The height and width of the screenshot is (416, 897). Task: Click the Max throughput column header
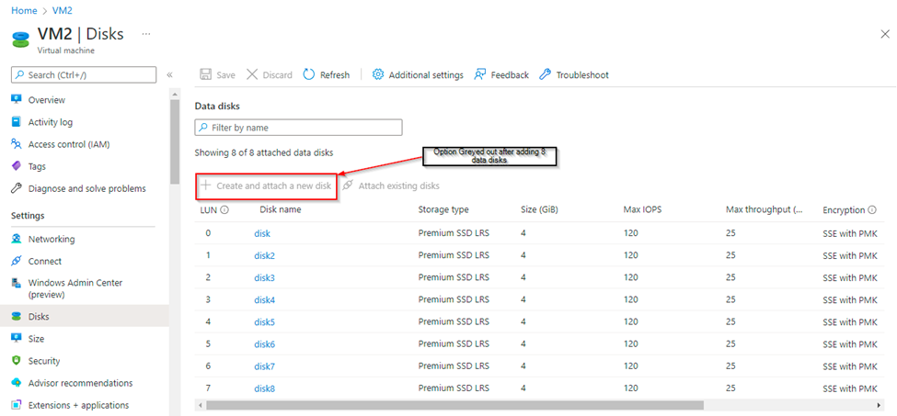coord(765,210)
